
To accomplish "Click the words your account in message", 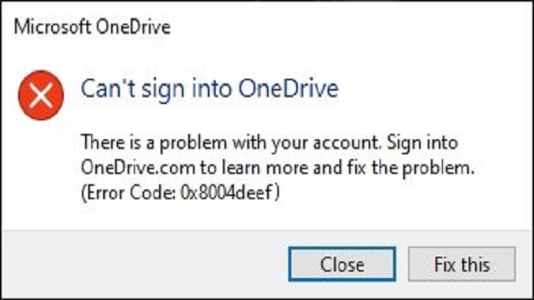I will [324, 143].
